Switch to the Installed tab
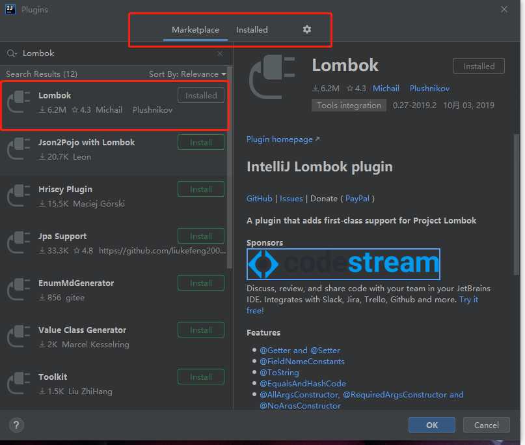This screenshot has height=445, width=525. [x=252, y=30]
